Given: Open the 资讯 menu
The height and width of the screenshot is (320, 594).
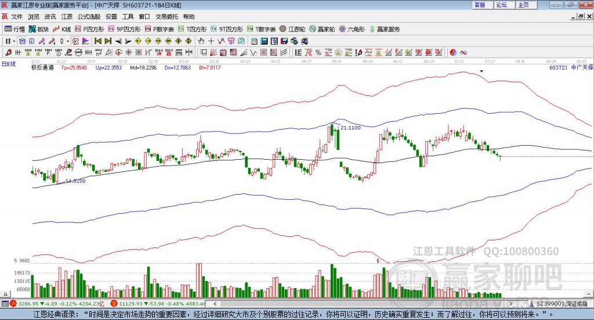Looking at the screenshot, I should click(50, 17).
